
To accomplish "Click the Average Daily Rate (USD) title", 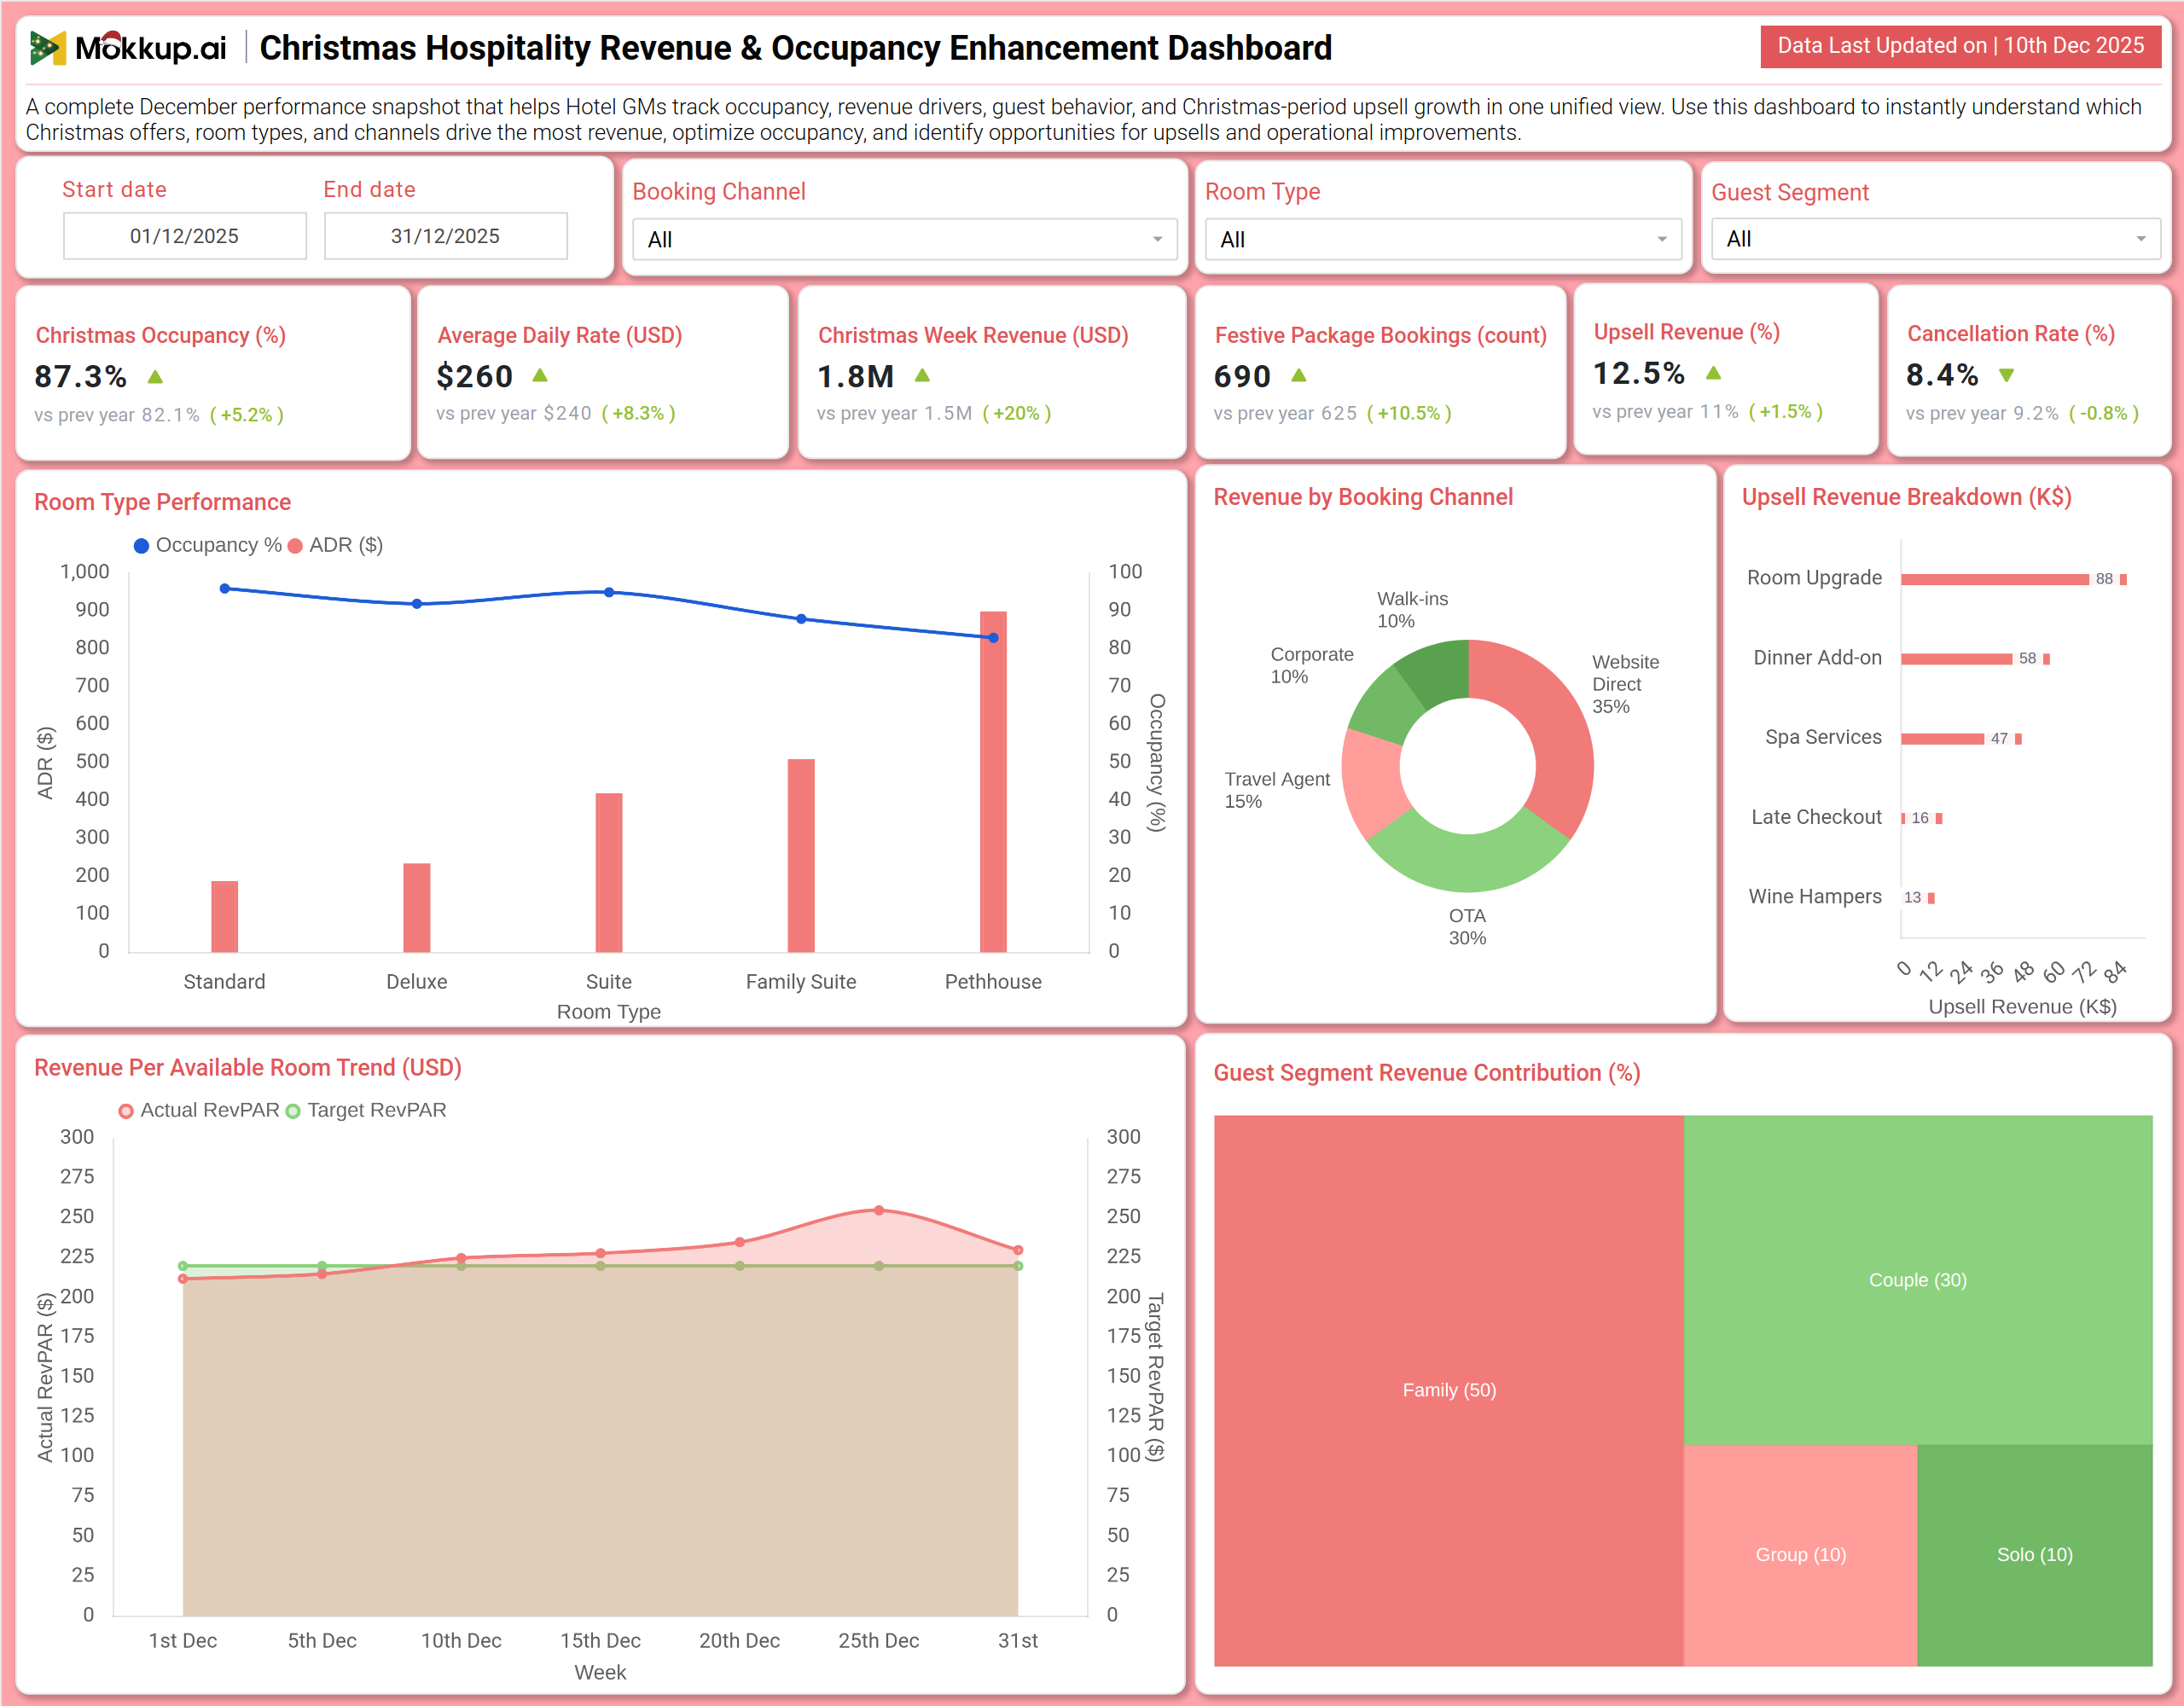I will click(x=560, y=335).
